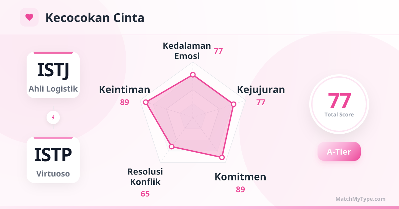Screen dimensions: 399x209
Task: Click the Kejujuran radar data point
Action: pyautogui.click(x=233, y=104)
